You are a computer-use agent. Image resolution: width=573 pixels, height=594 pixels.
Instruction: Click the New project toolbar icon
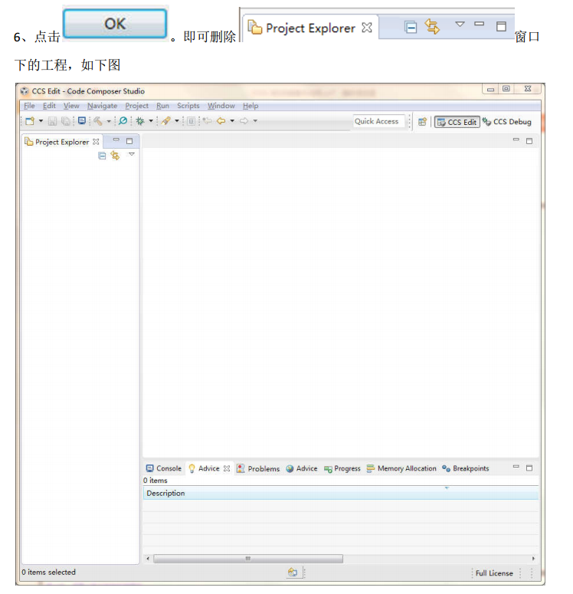(30, 121)
